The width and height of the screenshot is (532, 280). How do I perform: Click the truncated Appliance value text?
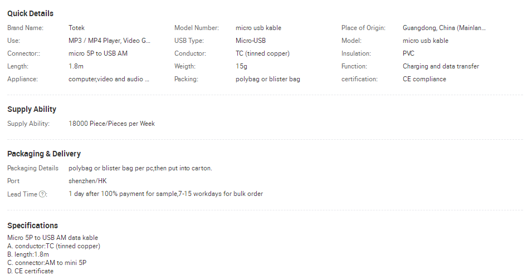pyautogui.click(x=109, y=79)
